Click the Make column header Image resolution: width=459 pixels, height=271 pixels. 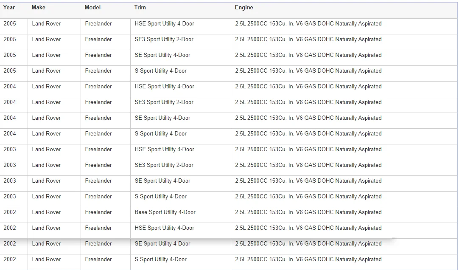[38, 8]
